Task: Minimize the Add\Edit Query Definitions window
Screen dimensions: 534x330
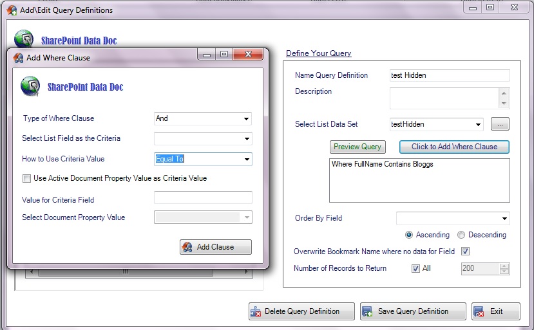Action: tap(473, 8)
